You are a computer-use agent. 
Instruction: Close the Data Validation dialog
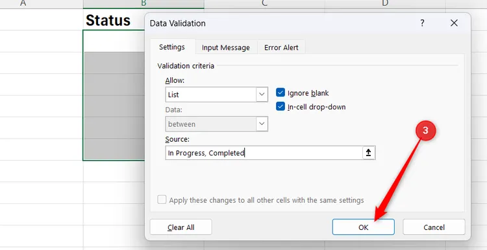click(x=454, y=23)
